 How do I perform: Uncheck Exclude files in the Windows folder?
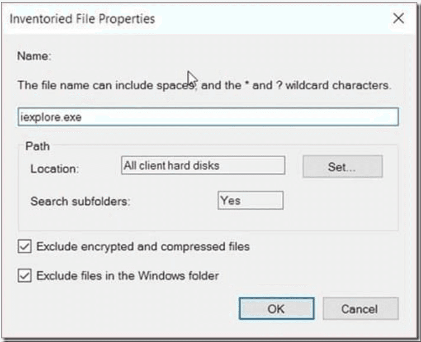pos(25,276)
